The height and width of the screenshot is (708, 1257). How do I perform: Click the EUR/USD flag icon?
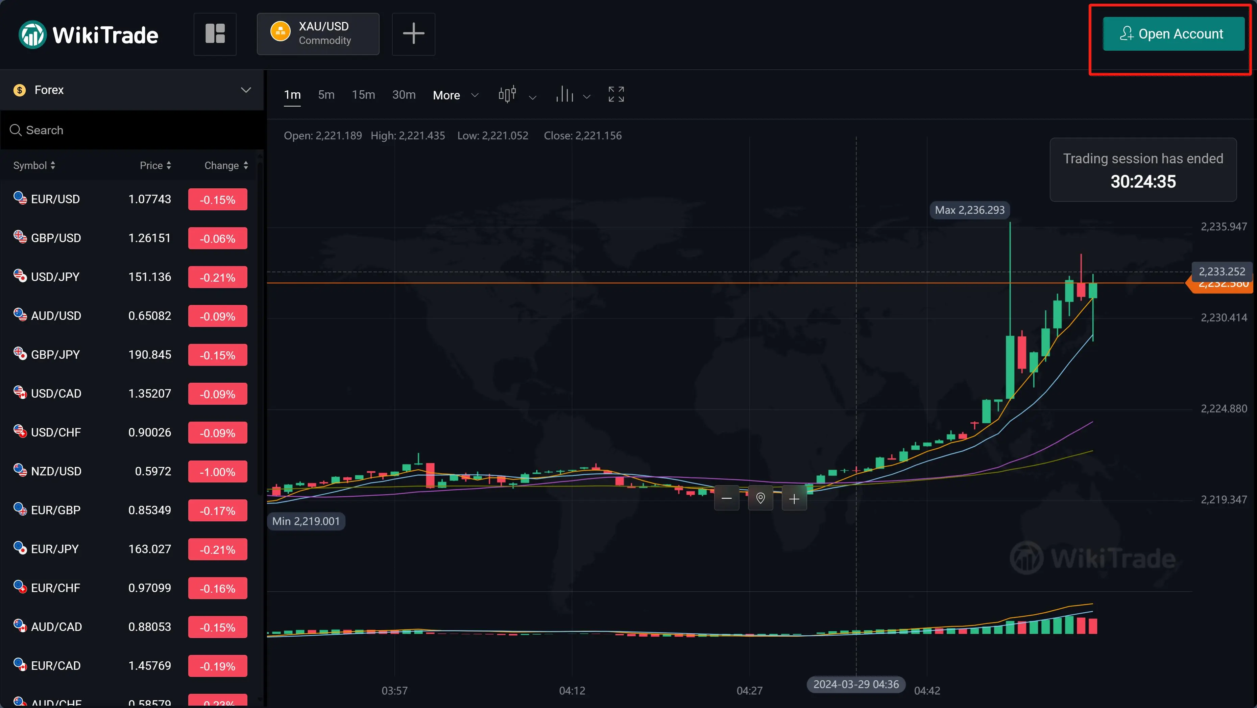click(x=20, y=198)
